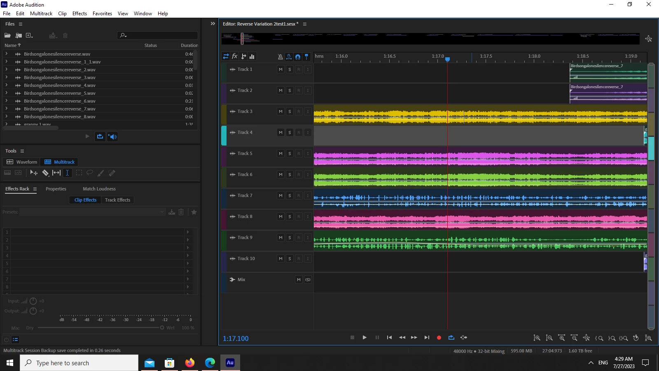Click the double-chevron panel overflow arrow

(213, 24)
